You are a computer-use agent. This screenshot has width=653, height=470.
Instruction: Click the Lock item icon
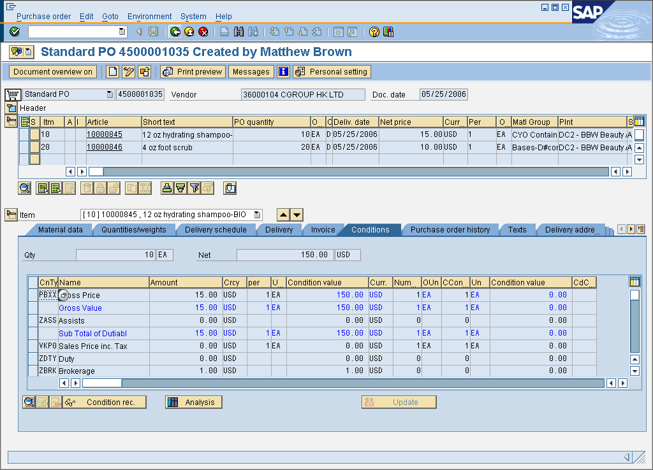pos(100,189)
